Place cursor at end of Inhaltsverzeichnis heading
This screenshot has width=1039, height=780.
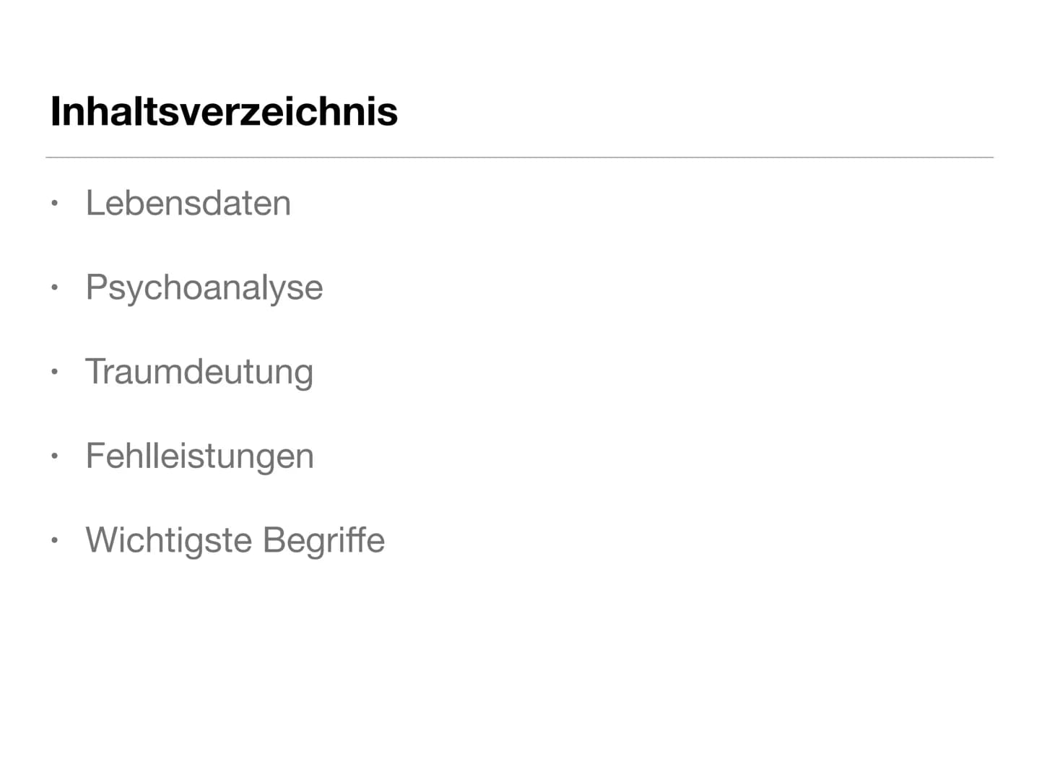399,111
